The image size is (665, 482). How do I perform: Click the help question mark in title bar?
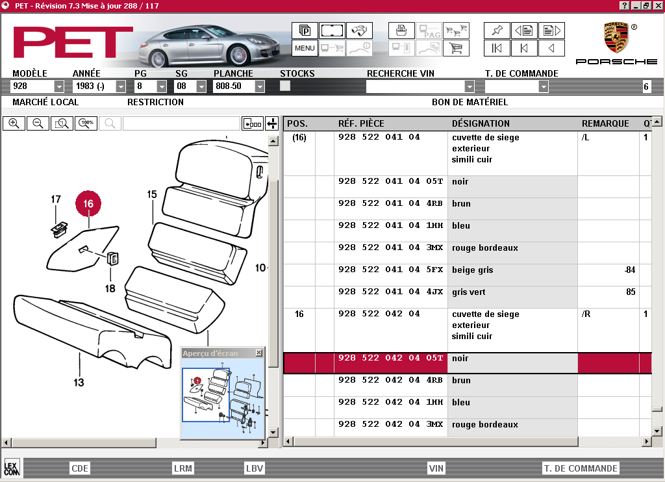pos(624,5)
